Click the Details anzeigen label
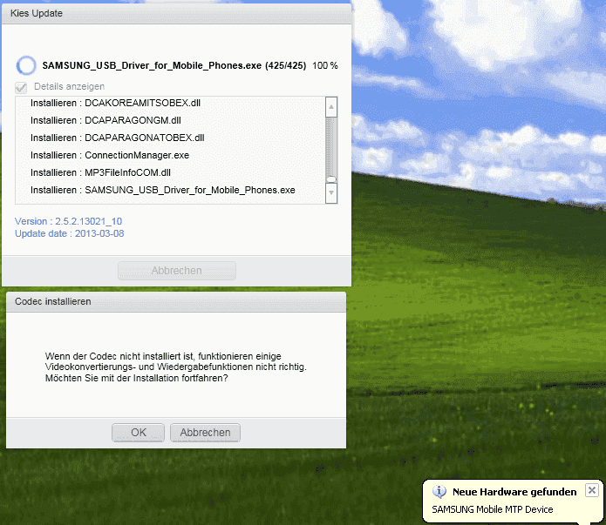This screenshot has width=606, height=525. (69, 86)
